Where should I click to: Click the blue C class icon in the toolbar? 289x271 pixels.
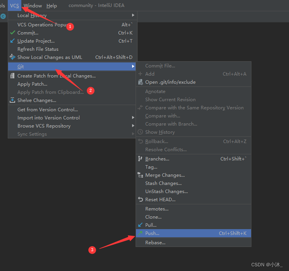coord(3,16)
